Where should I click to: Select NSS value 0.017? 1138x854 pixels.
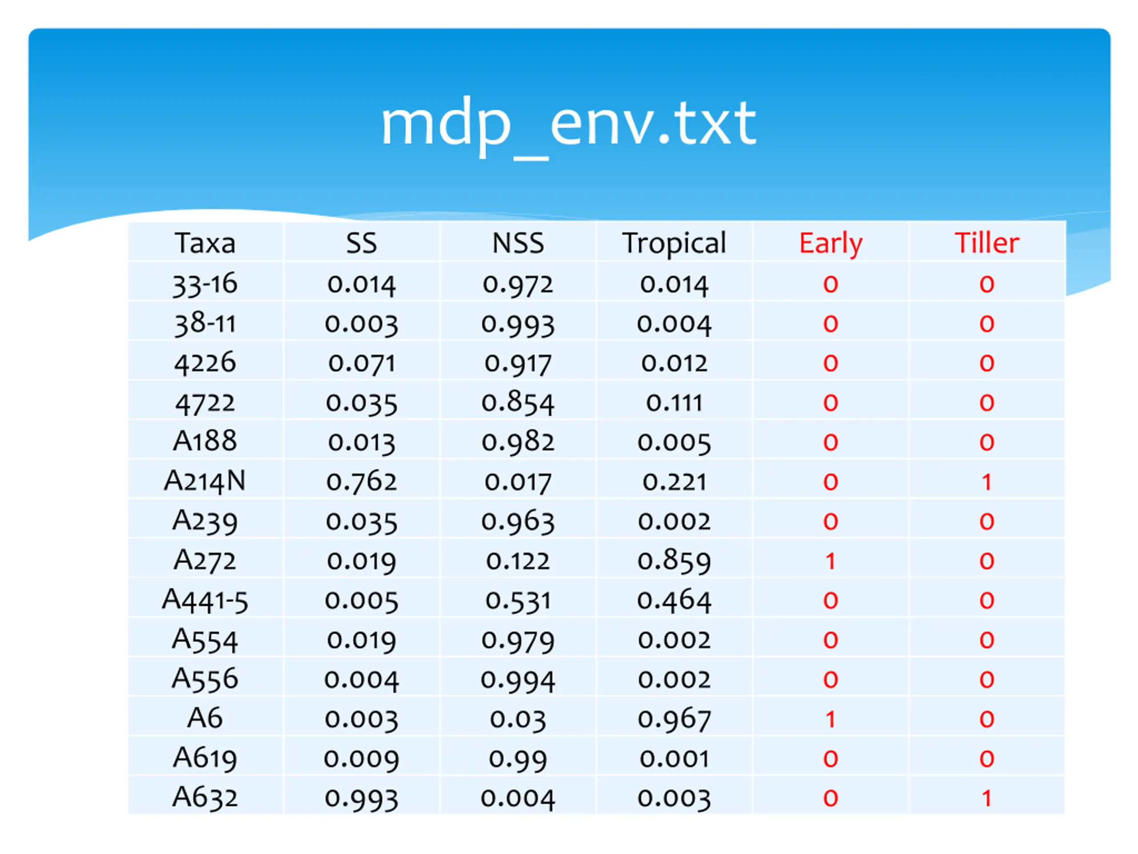pos(518,483)
